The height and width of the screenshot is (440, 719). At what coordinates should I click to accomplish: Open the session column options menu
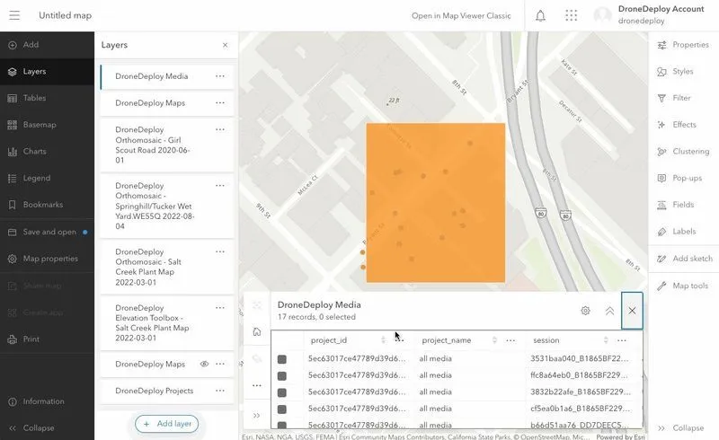click(621, 340)
